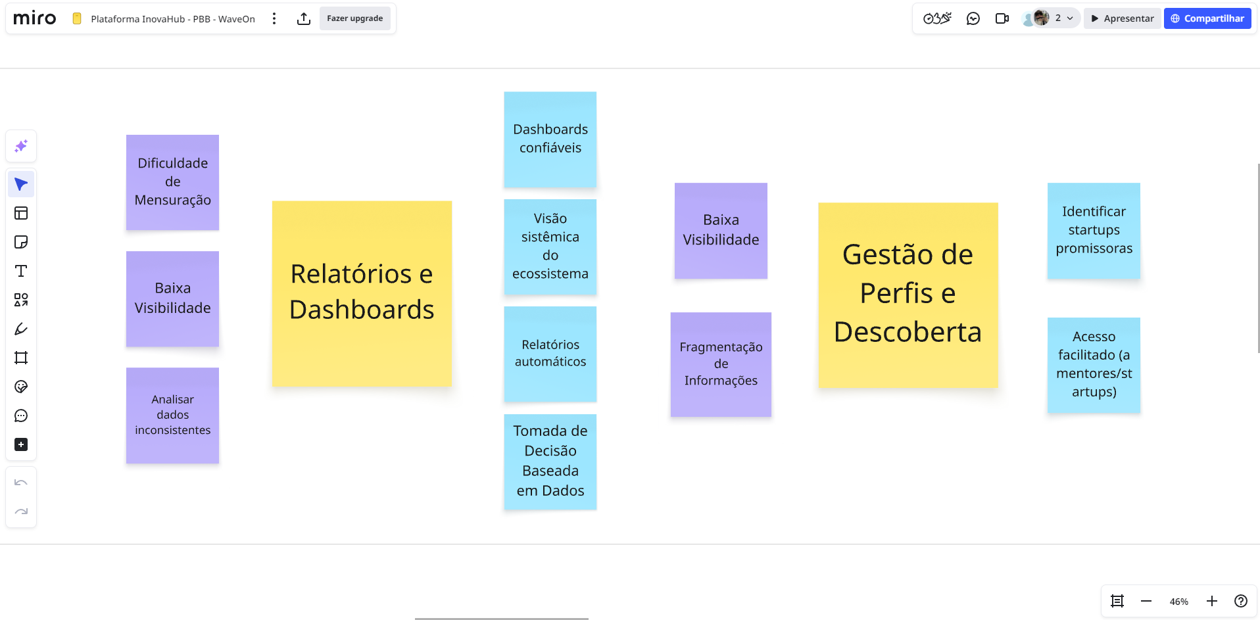Viewport: 1260px width, 620px height.
Task: Select the Text tool
Action: tap(21, 271)
